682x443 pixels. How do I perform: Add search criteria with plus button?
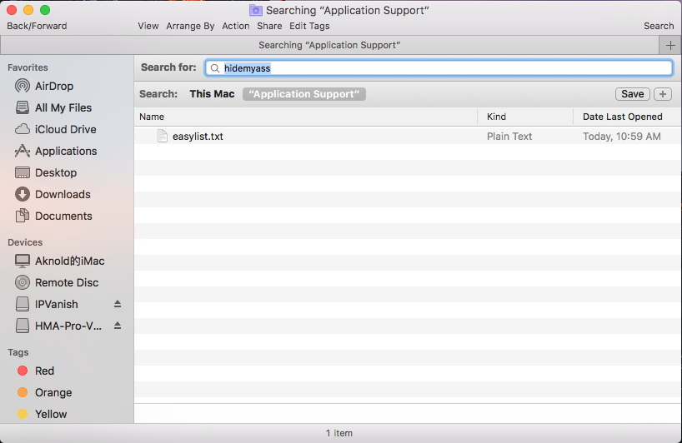pyautogui.click(x=662, y=94)
